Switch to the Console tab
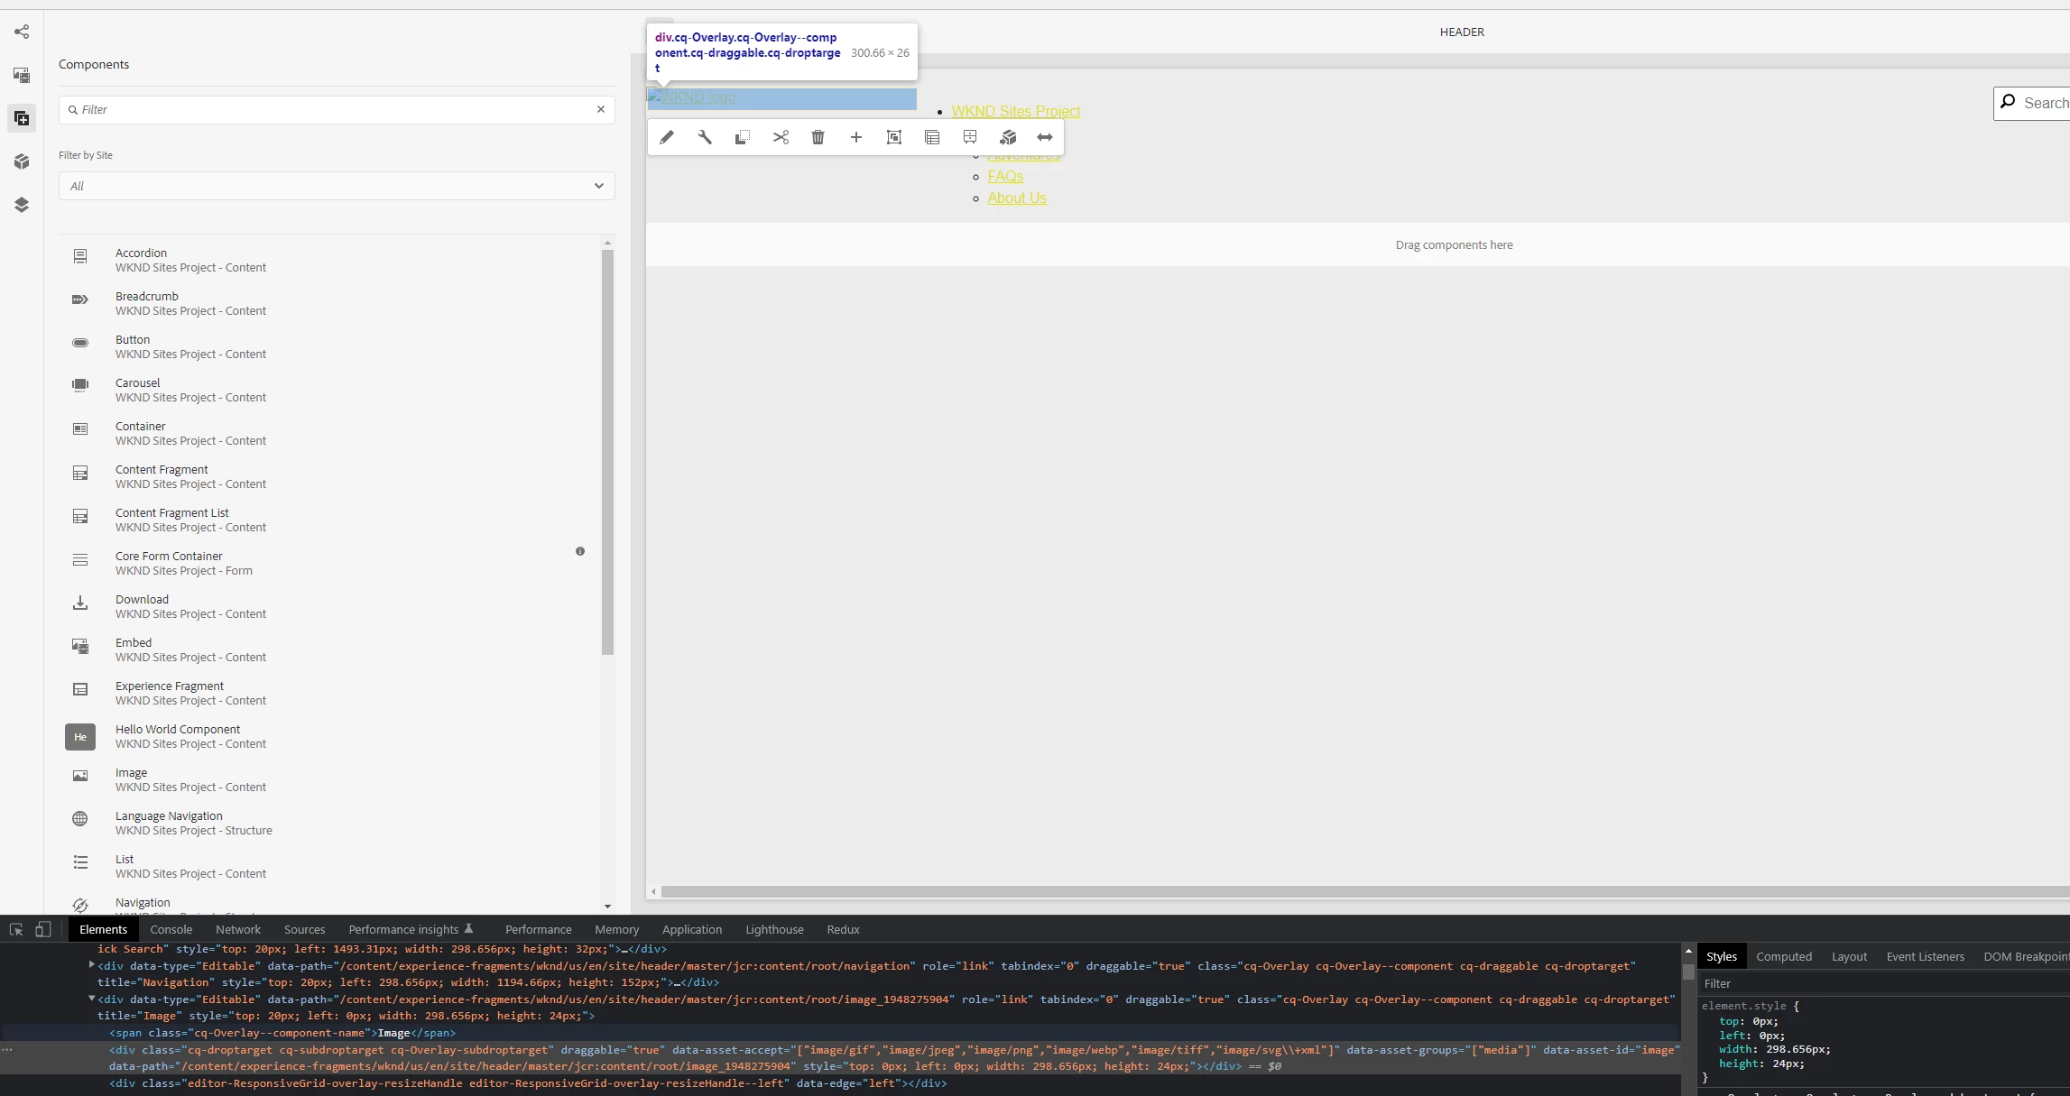 click(171, 929)
